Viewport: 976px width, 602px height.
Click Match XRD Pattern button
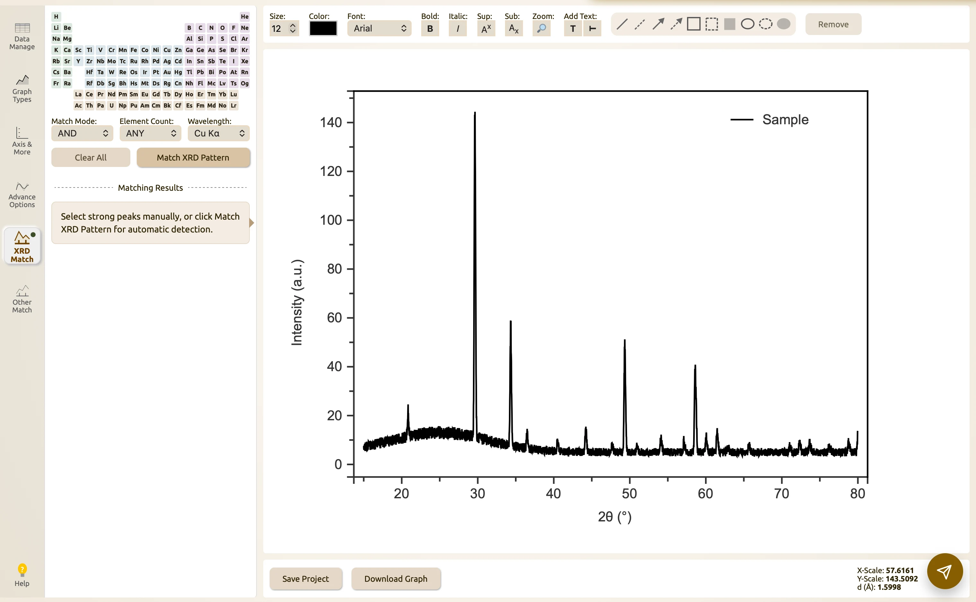pyautogui.click(x=193, y=158)
